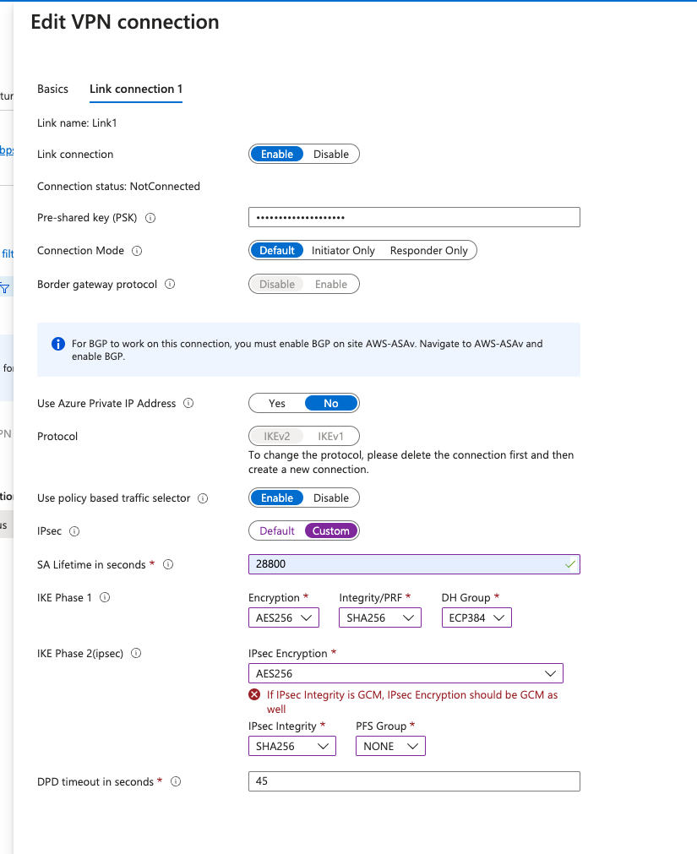Open SA Lifetime in seconds info icon

tap(168, 564)
